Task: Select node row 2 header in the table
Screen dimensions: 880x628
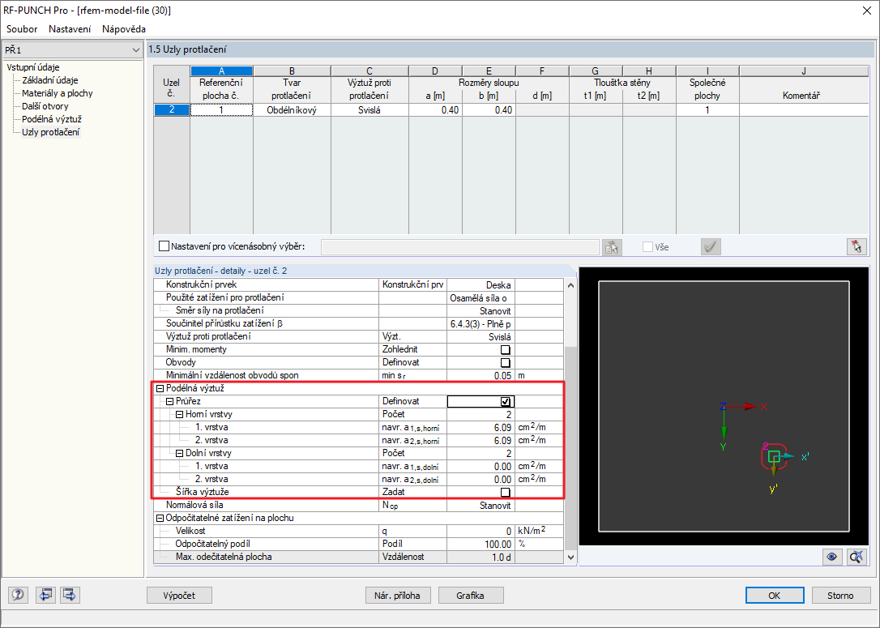Action: [x=172, y=110]
